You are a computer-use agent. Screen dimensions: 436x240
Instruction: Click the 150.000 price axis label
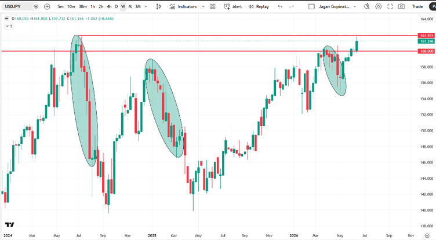[x=426, y=130]
